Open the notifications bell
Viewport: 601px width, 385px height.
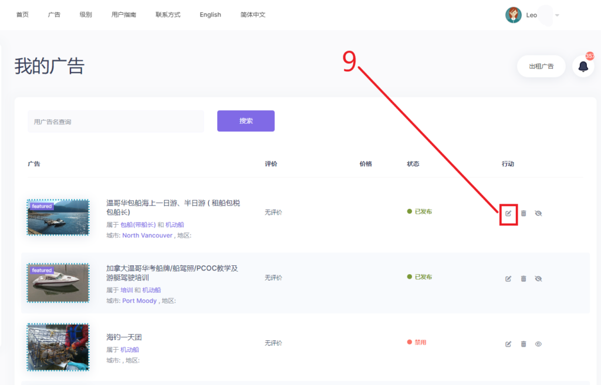click(583, 66)
